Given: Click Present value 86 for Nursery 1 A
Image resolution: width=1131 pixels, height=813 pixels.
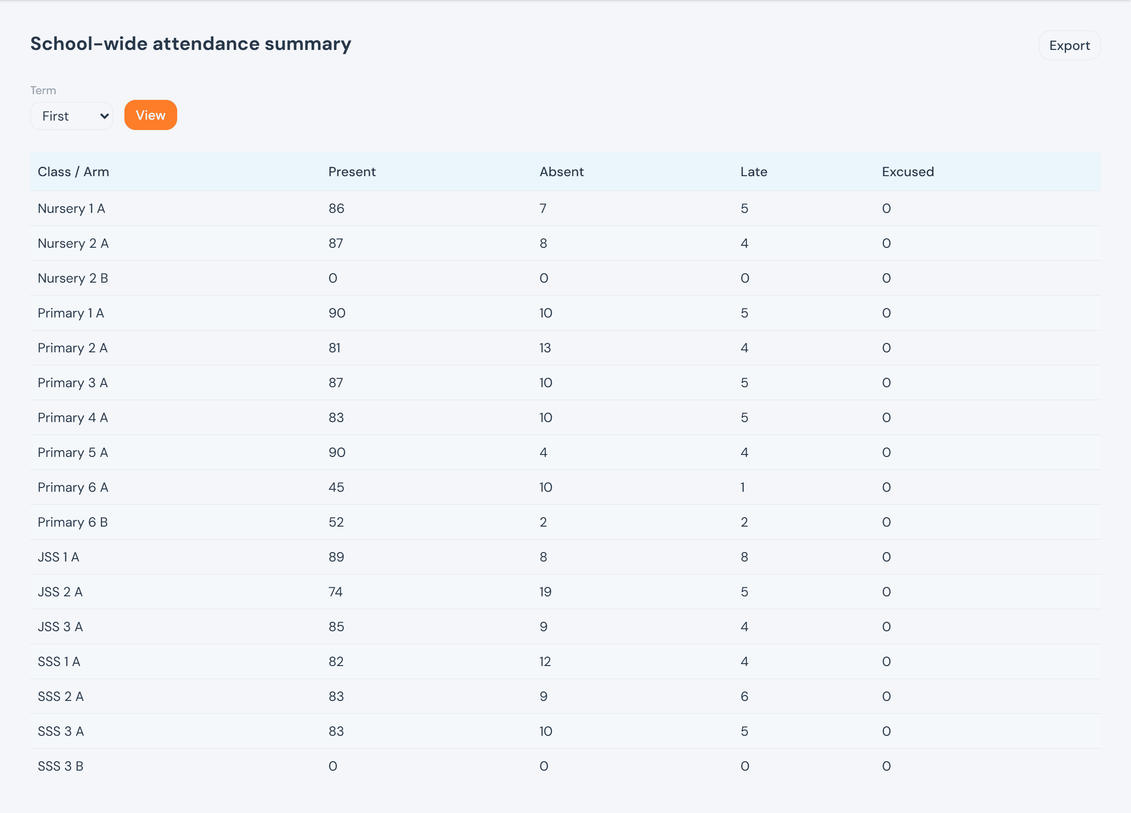Looking at the screenshot, I should (336, 208).
